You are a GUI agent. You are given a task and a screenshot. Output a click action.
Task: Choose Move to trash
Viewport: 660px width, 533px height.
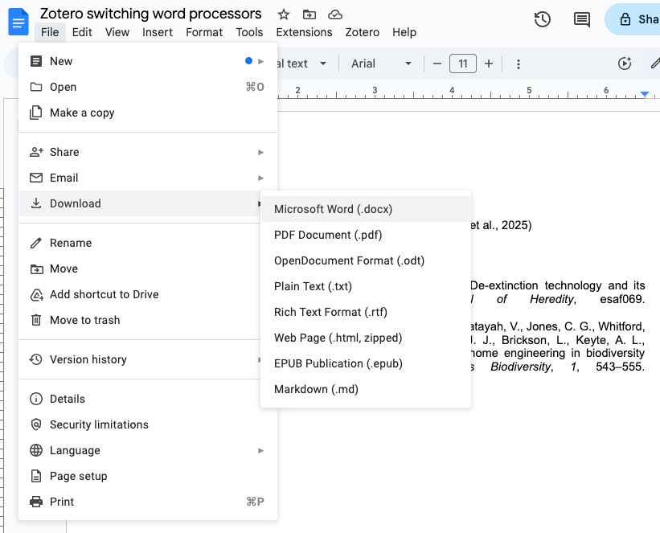point(140,320)
